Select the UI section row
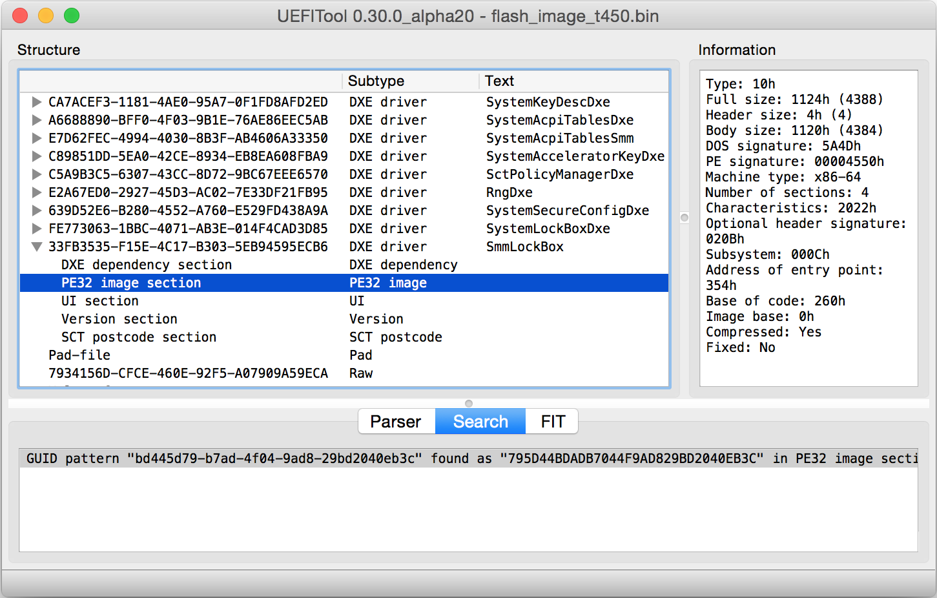The width and height of the screenshot is (937, 598). [344, 301]
